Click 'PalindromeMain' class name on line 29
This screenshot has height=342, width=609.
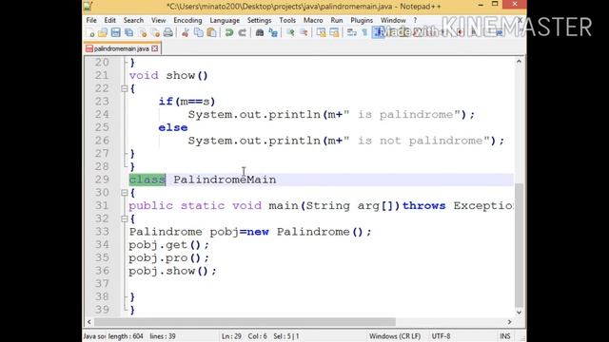coord(225,180)
